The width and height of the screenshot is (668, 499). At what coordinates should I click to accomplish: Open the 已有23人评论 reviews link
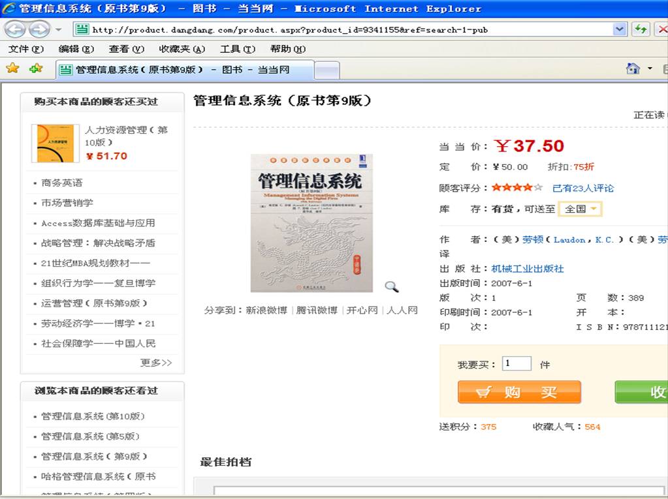coord(583,188)
